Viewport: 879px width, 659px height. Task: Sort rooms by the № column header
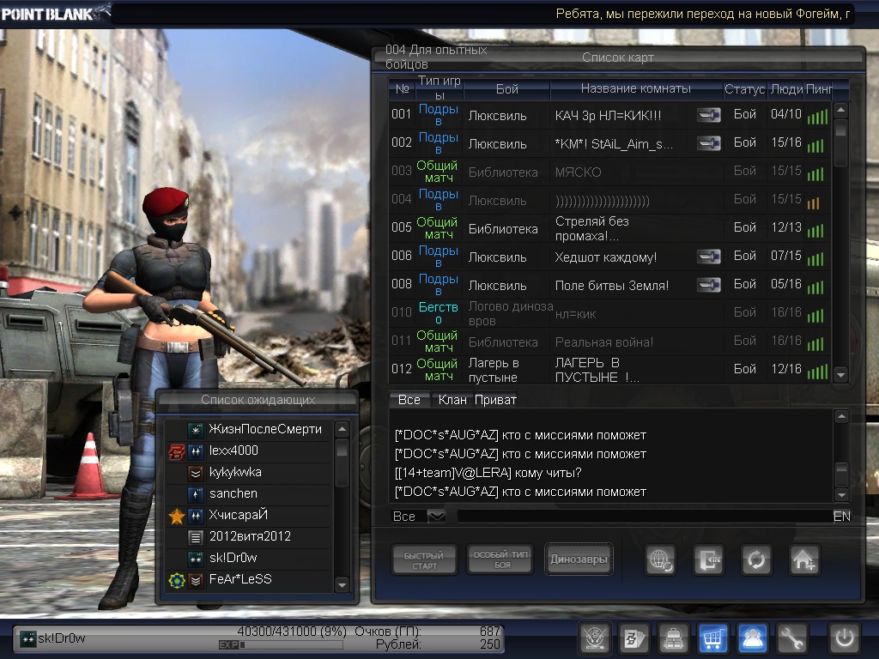pyautogui.click(x=402, y=88)
